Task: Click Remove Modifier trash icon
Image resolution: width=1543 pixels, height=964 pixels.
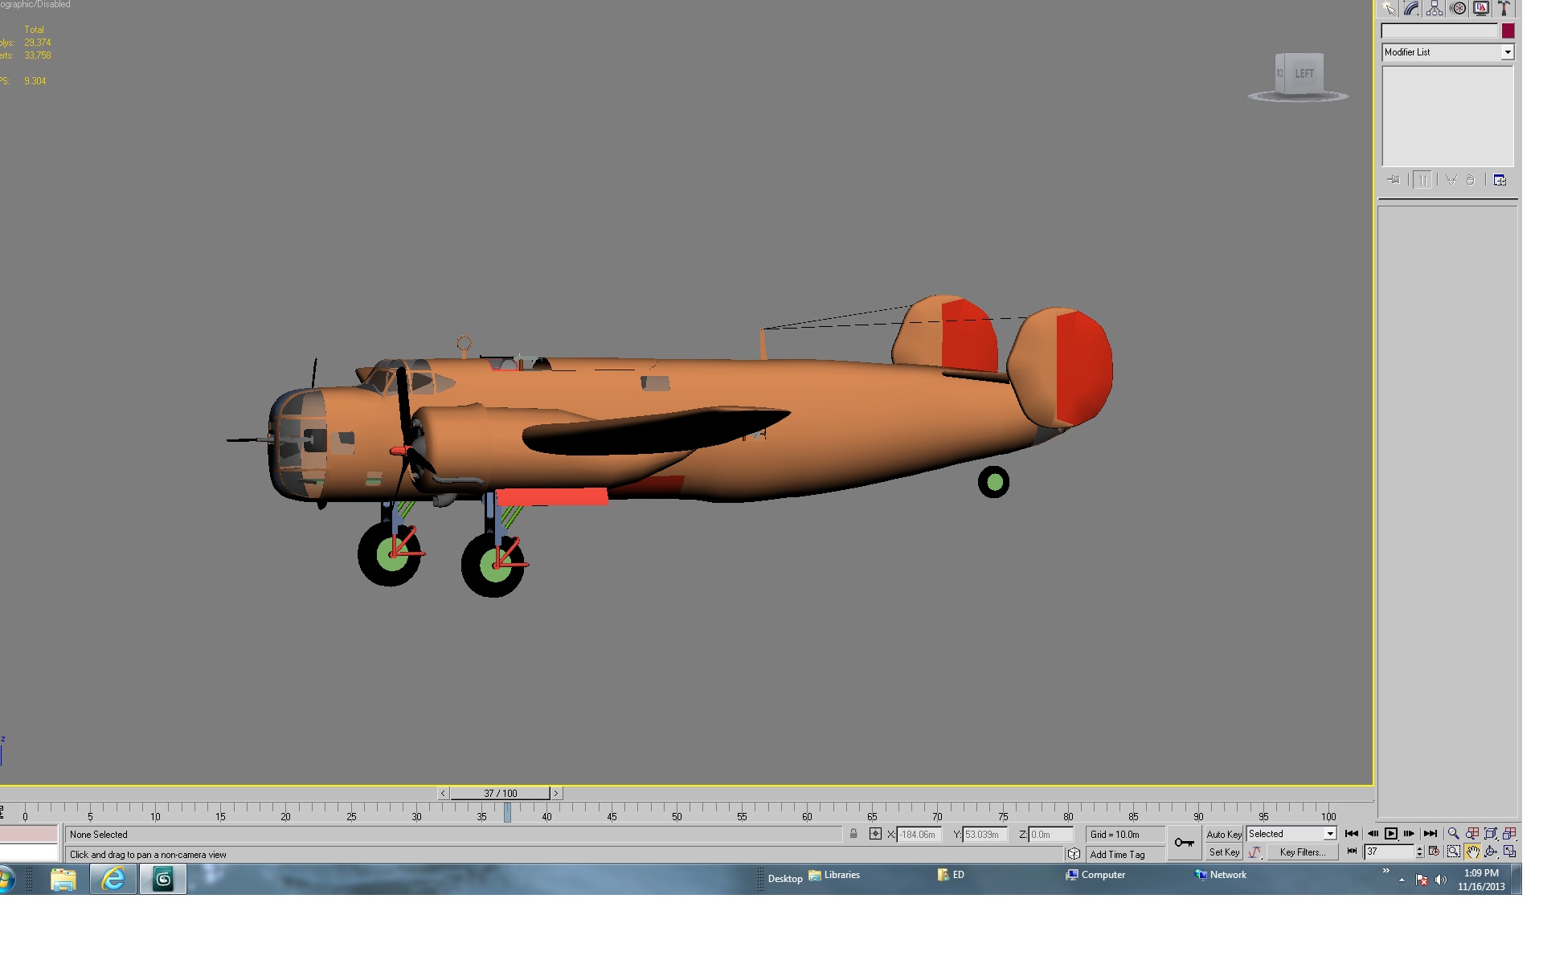Action: point(1471,180)
